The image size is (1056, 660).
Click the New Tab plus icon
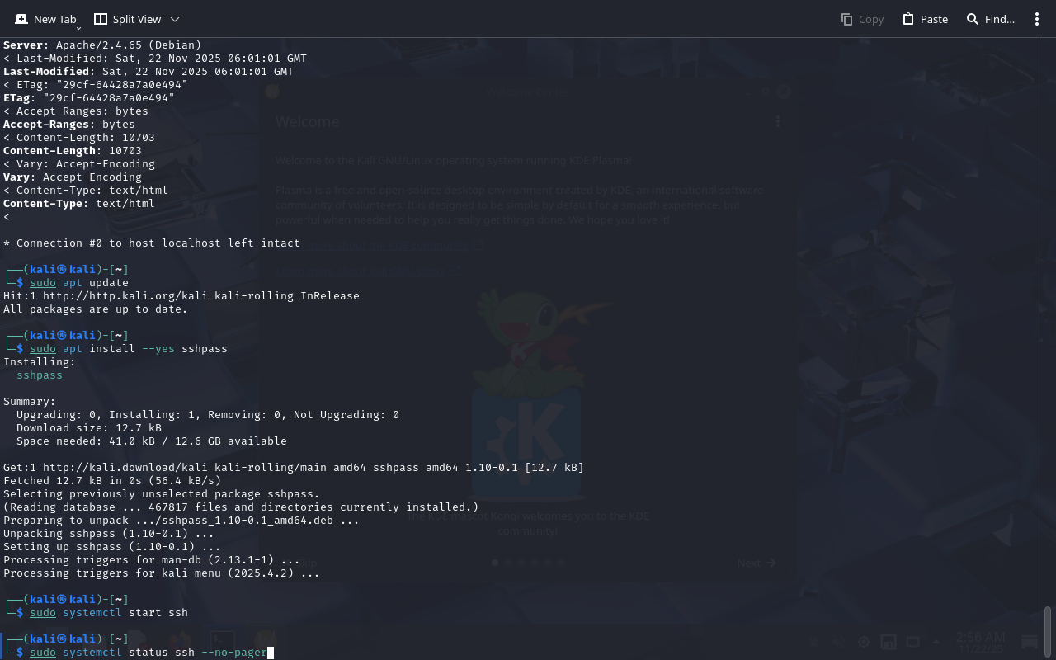21,19
